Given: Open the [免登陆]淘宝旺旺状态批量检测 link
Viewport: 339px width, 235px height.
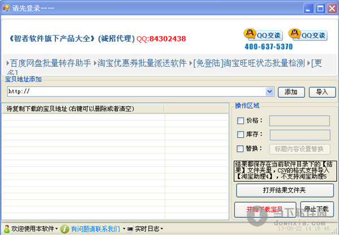Looking at the screenshot, I should [249, 63].
